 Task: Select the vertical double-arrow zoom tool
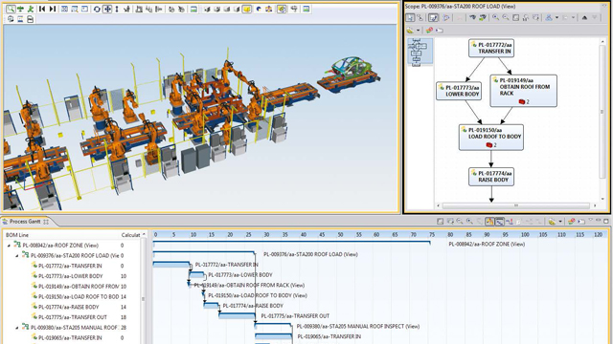click(x=117, y=9)
